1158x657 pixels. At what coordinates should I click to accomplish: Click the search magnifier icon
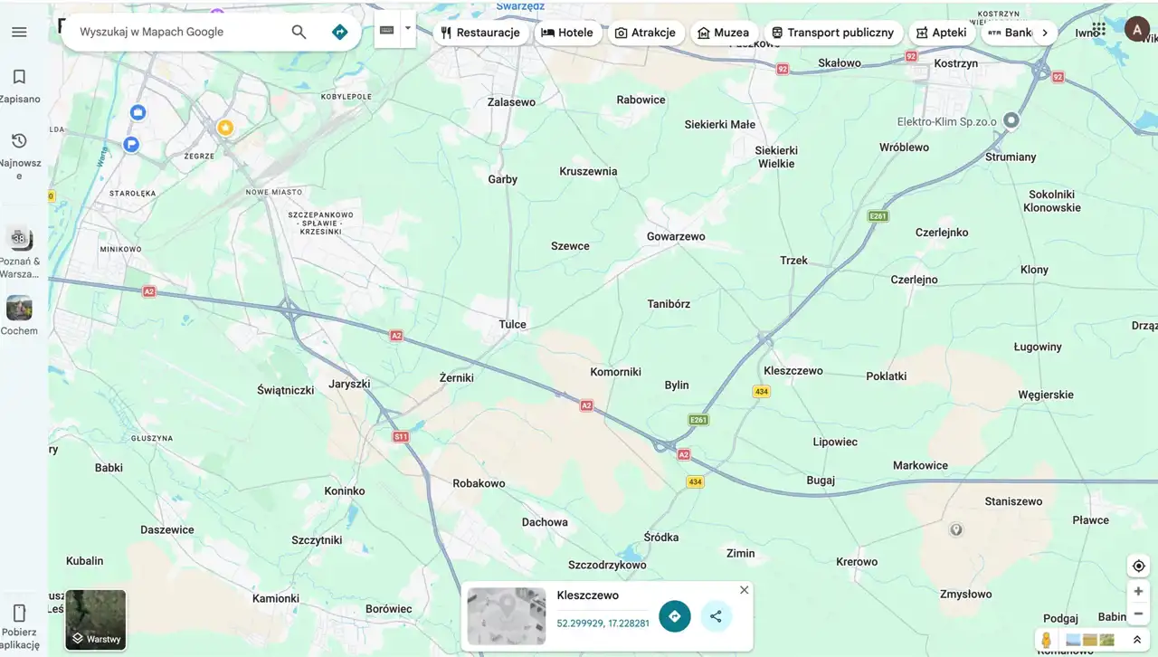click(299, 33)
